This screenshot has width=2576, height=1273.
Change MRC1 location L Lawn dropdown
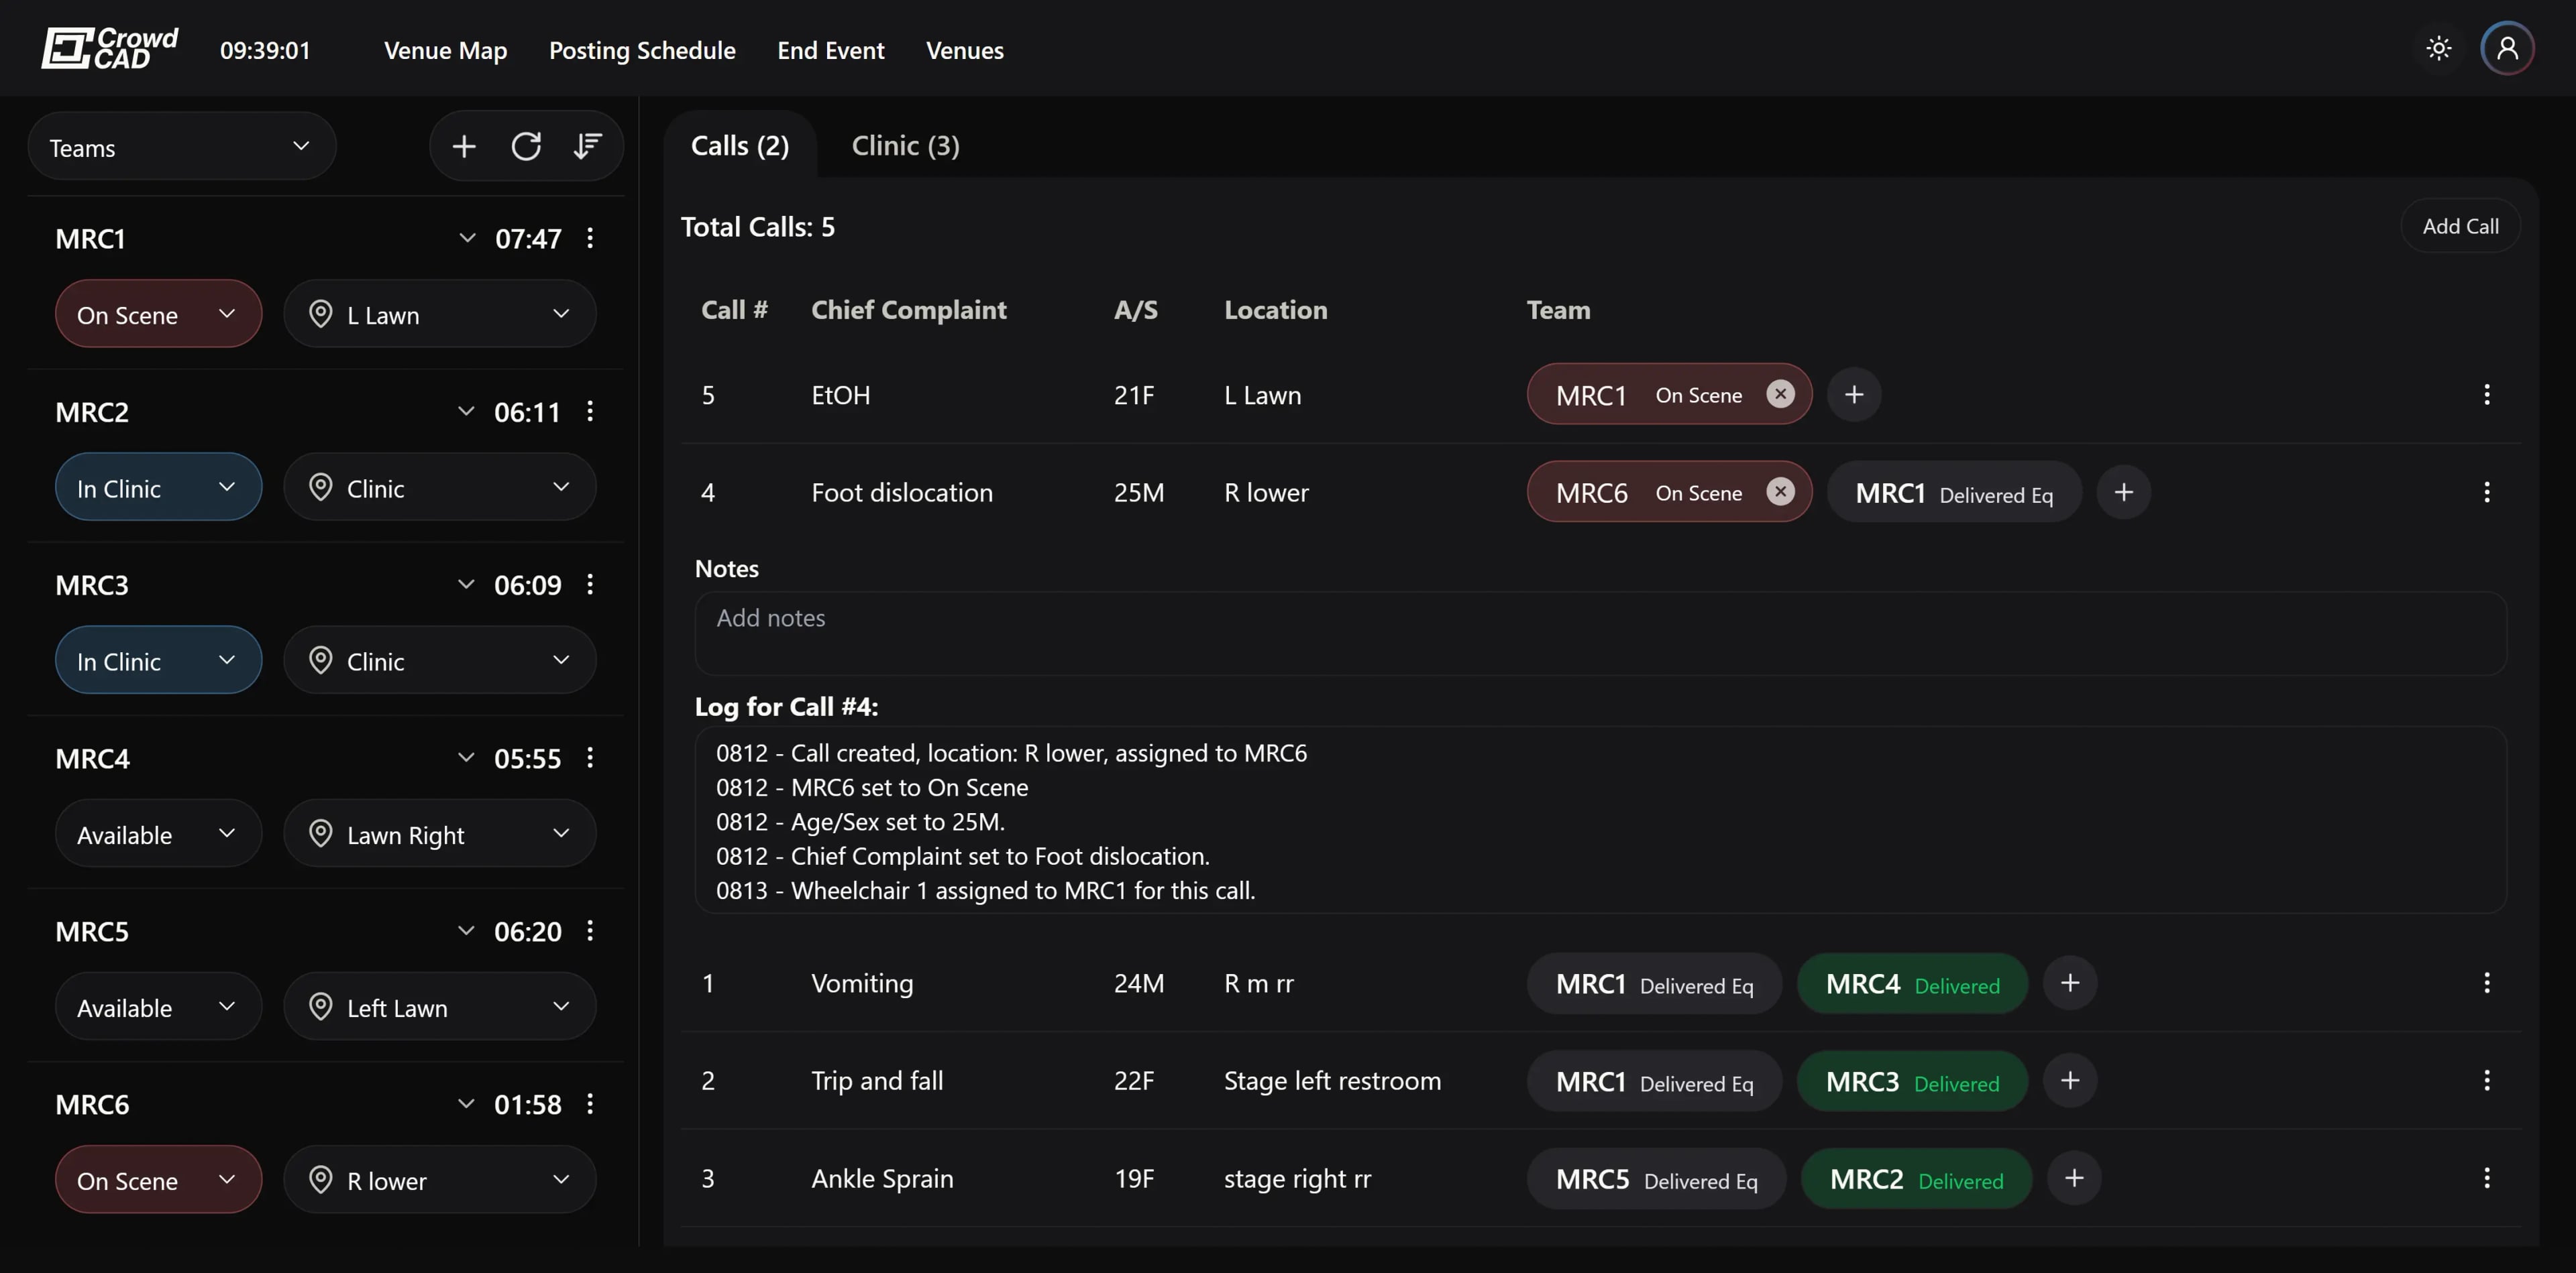click(440, 314)
